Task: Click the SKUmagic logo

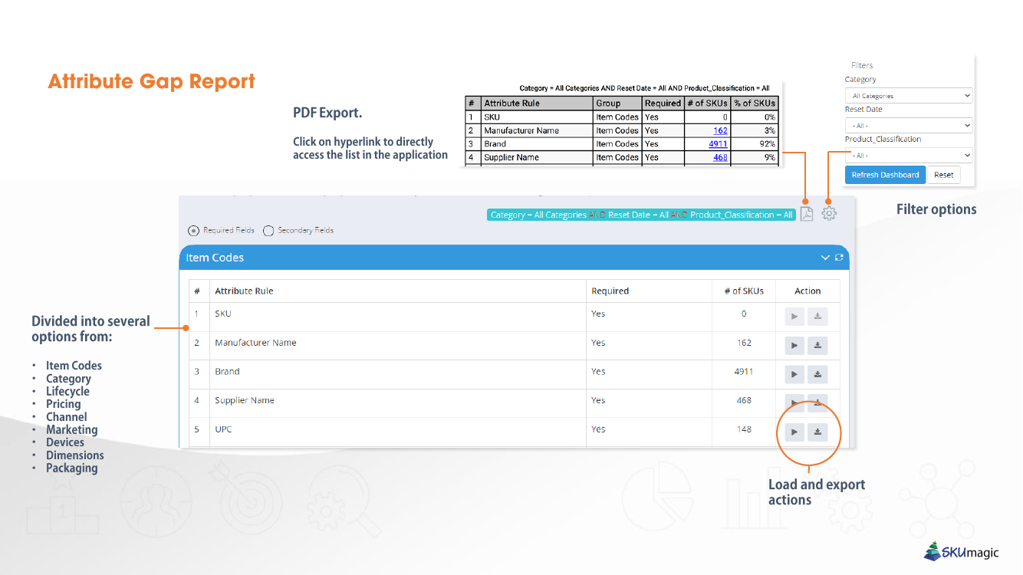Action: [962, 551]
